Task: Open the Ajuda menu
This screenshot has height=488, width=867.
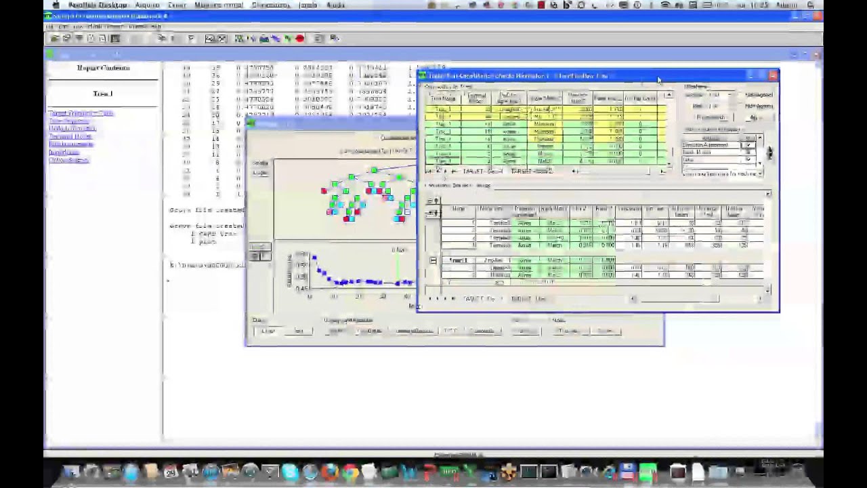Action: [x=335, y=5]
